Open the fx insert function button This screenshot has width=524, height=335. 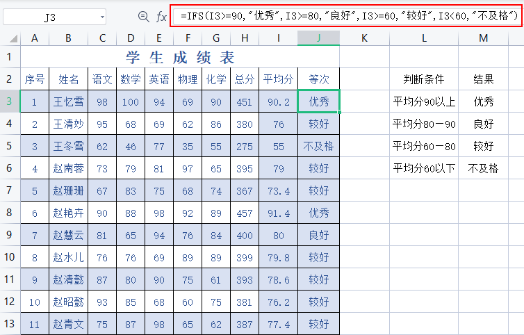[161, 17]
